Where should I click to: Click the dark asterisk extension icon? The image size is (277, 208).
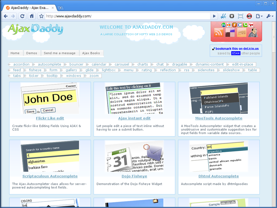pos(232,16)
